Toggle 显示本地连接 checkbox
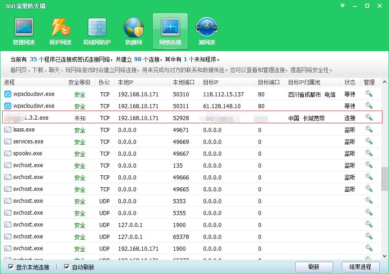The image size is (389, 274). [x=11, y=267]
